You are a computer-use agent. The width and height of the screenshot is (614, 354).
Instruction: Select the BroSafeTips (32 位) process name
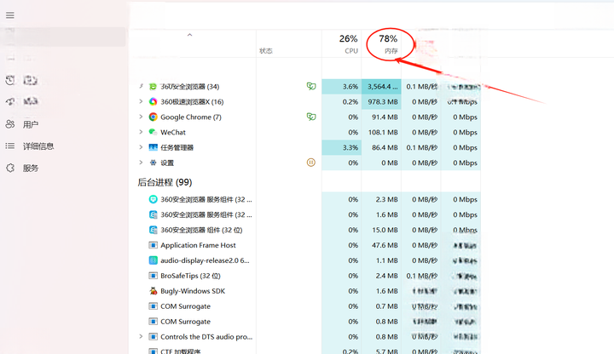190,276
